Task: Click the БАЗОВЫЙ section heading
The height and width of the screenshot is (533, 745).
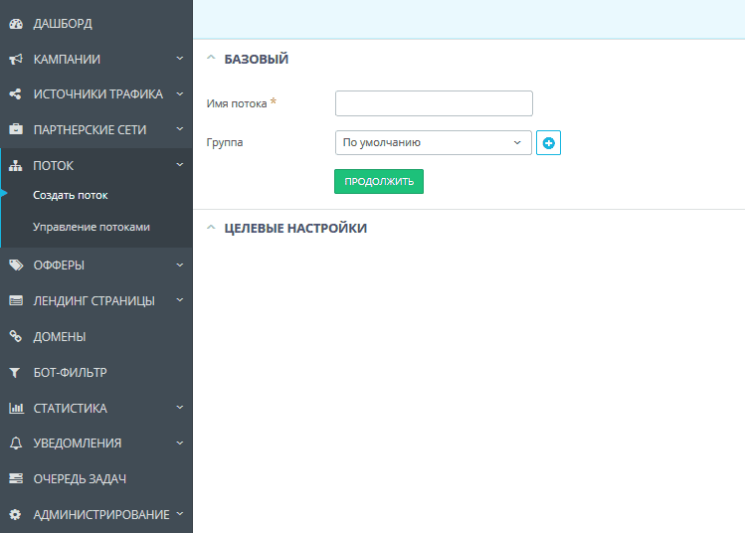Action: click(257, 59)
